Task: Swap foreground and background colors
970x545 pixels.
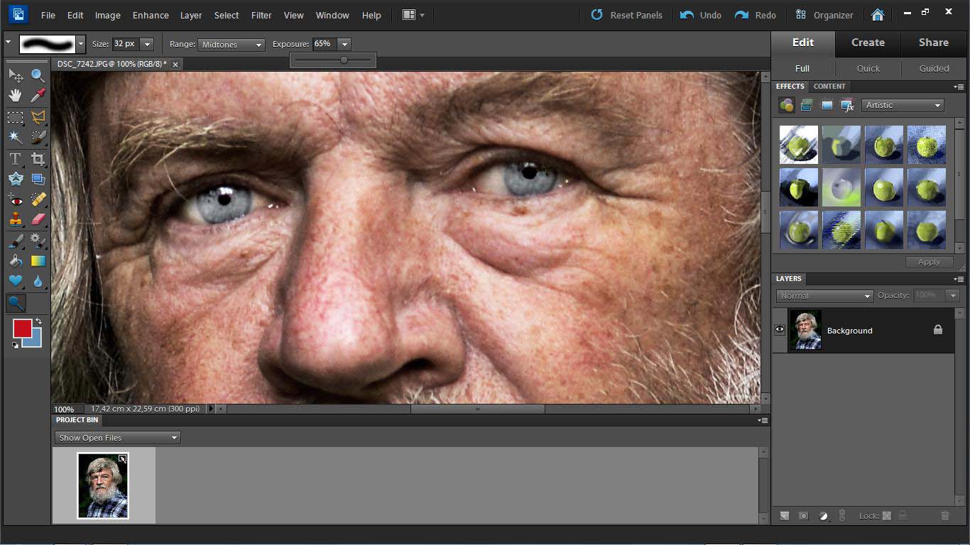Action: click(x=38, y=321)
